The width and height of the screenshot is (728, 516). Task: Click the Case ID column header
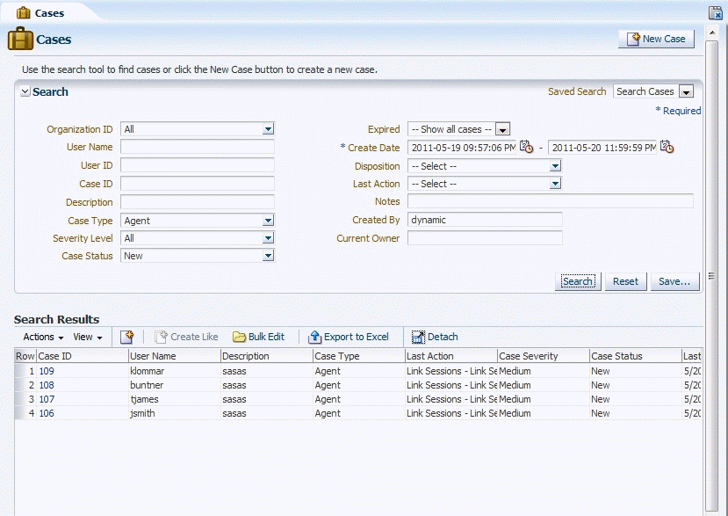pos(83,356)
